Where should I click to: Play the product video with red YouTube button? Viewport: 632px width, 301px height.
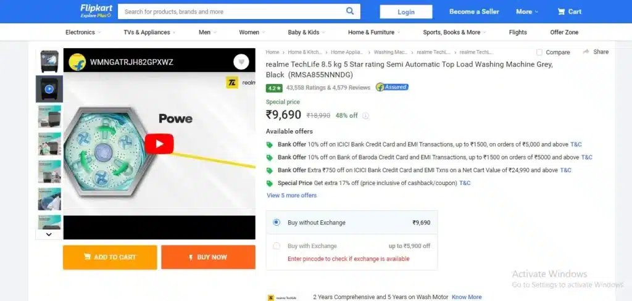[159, 144]
